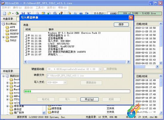Click the Burn CD image flame icon

point(61,13)
